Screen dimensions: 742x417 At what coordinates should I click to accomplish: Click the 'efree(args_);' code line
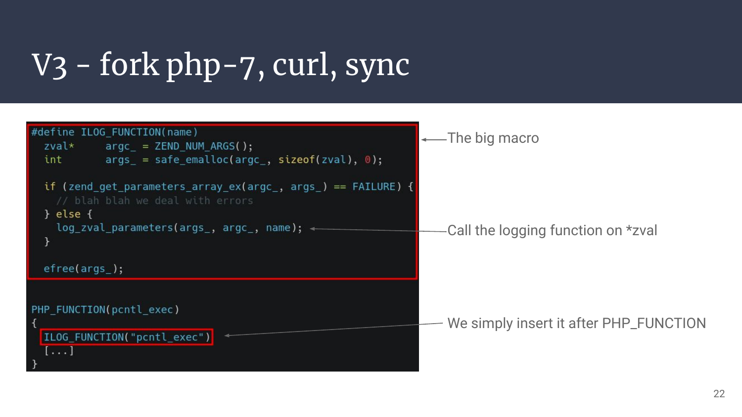point(83,269)
